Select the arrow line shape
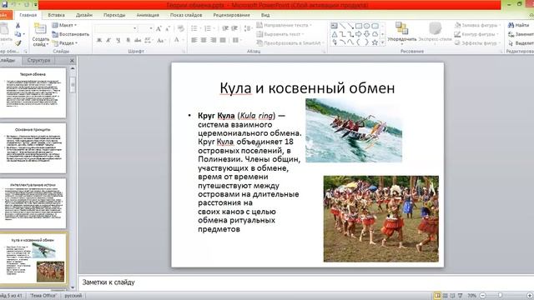 (x=350, y=26)
